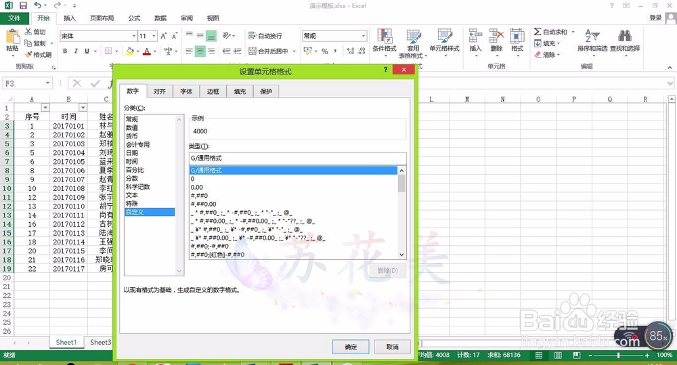This screenshot has height=365, width=677.
Task: Click the Clear eraser icon
Action: pos(538,55)
